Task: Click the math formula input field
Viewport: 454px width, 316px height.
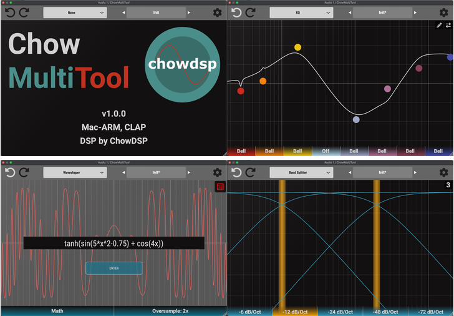Action: [x=113, y=243]
